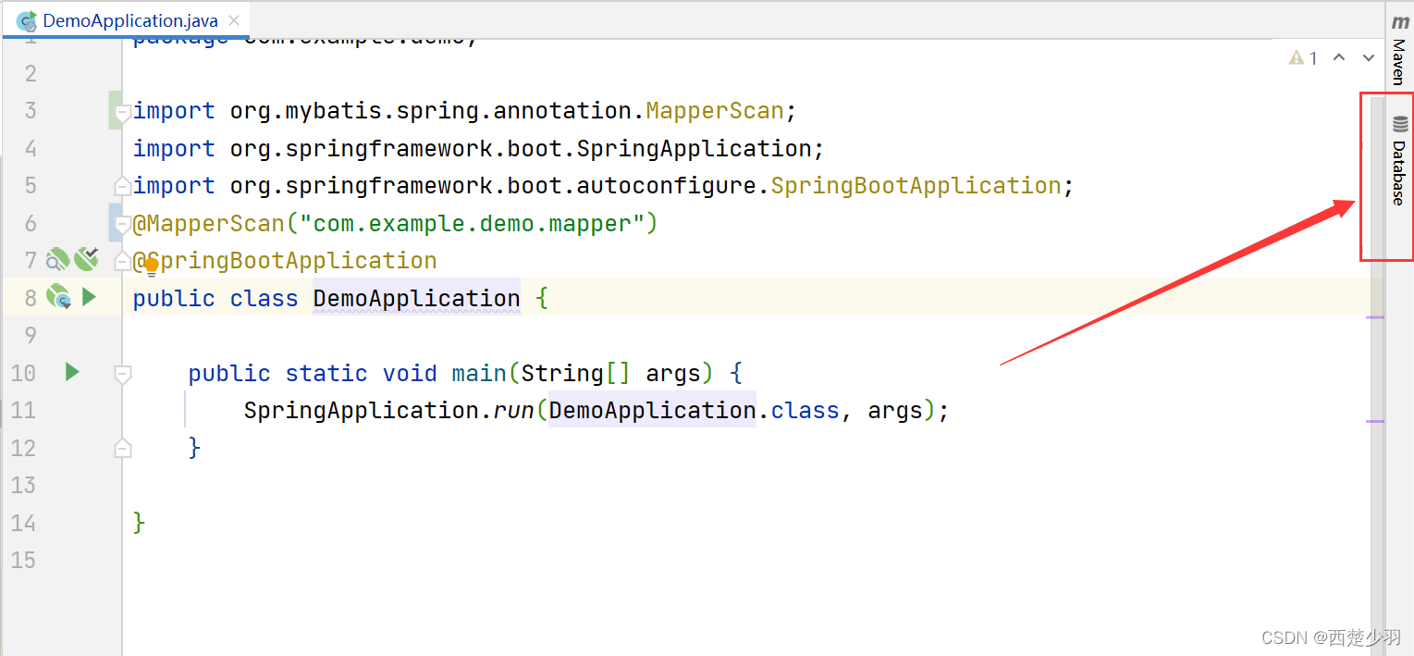
Task: Click the void keyword on line 10
Action: [x=410, y=373]
